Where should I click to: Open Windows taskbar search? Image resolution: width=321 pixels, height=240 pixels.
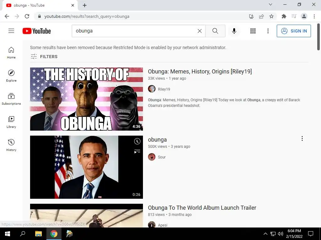click(x=23, y=234)
